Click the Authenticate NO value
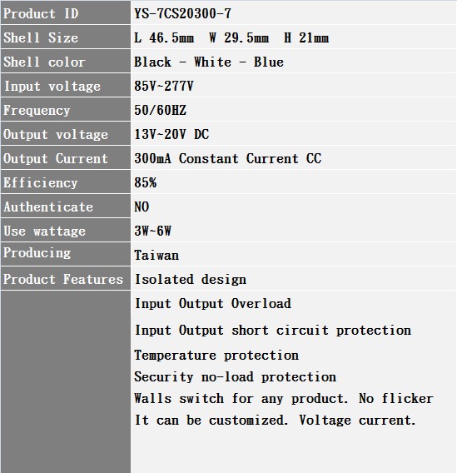The height and width of the screenshot is (473, 457). (142, 207)
